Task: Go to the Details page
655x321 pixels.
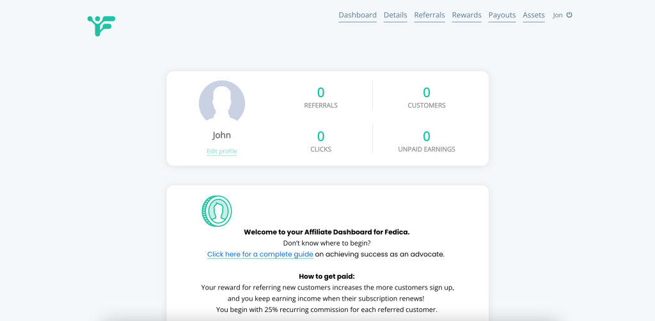Action: point(395,15)
